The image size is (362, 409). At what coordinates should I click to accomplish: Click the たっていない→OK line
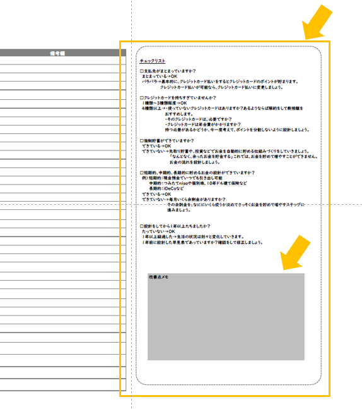[x=158, y=231]
